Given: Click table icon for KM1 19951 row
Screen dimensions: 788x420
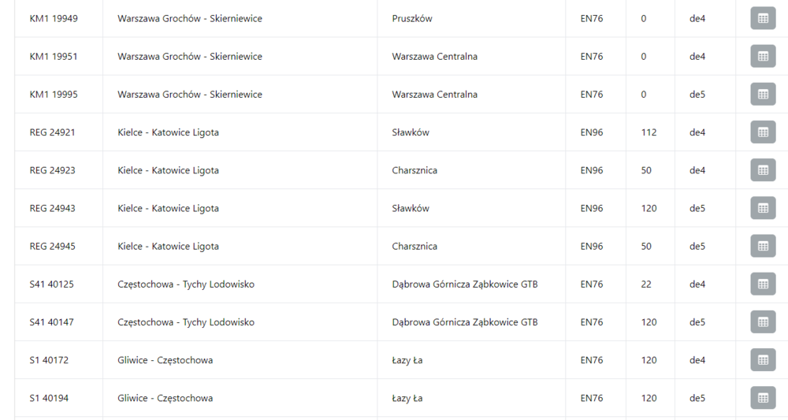Looking at the screenshot, I should pos(763,57).
